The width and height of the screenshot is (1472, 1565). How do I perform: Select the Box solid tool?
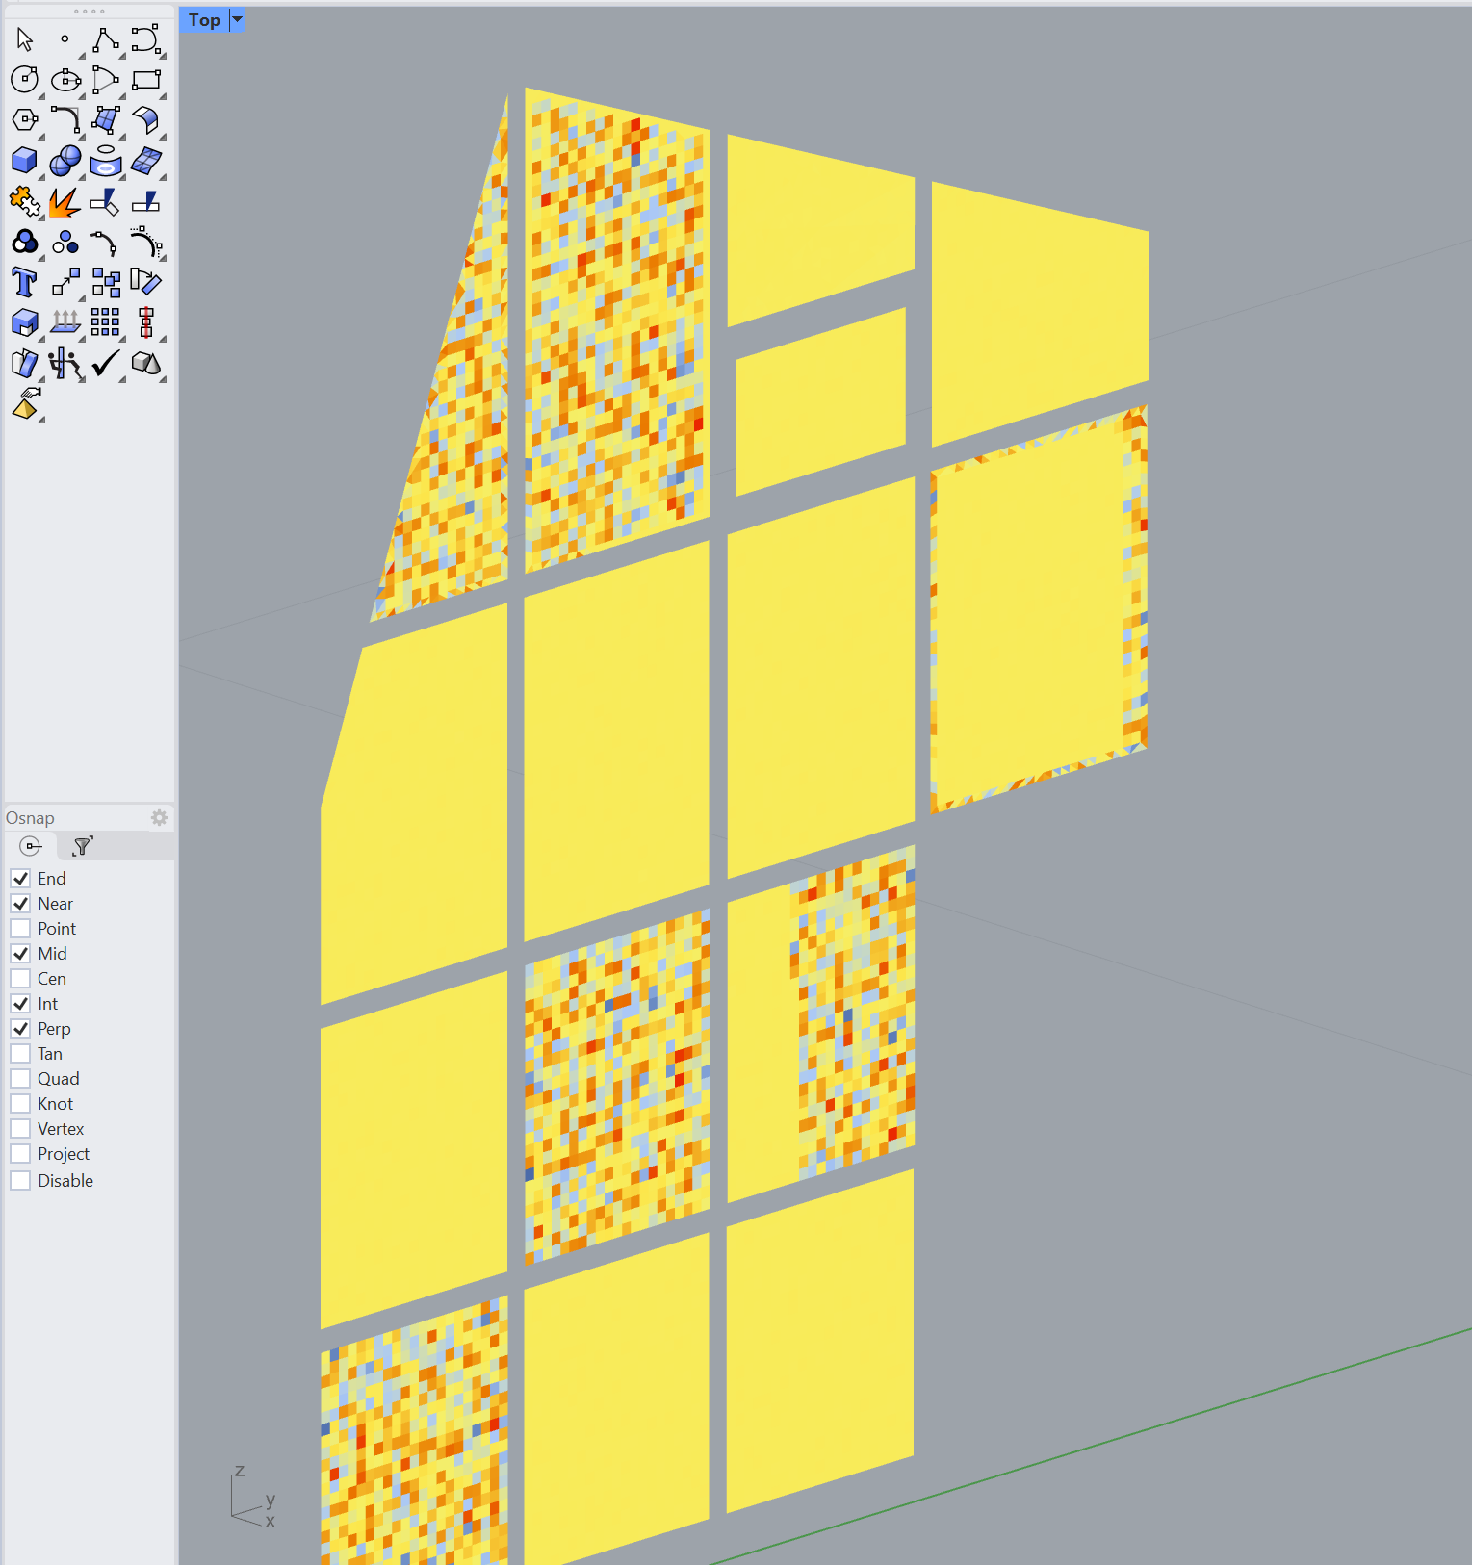[x=24, y=161]
